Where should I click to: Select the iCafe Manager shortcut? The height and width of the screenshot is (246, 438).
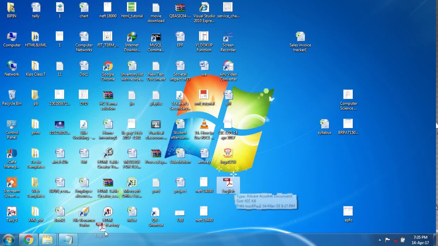[x=12, y=153]
